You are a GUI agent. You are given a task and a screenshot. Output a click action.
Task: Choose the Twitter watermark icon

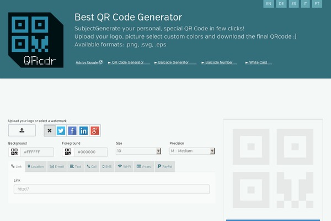61,130
